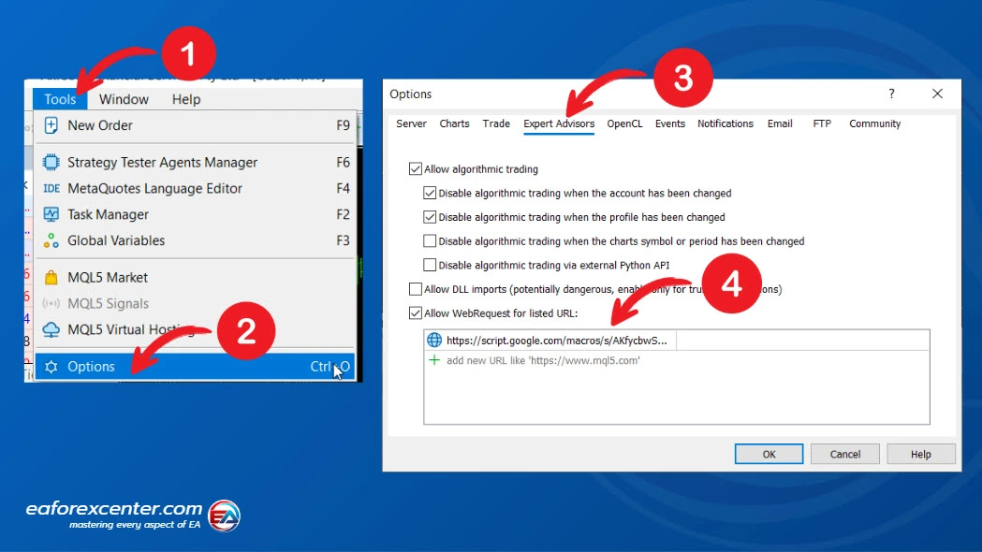Open MQL5 Market from the Tools menu
The height and width of the screenshot is (552, 982).
click(x=196, y=277)
